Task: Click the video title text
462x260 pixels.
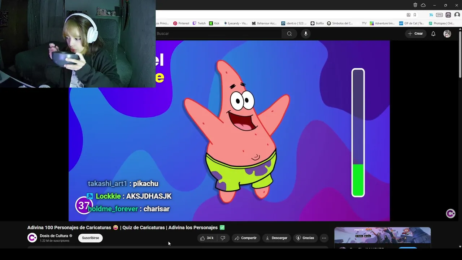Action: [x=126, y=227]
